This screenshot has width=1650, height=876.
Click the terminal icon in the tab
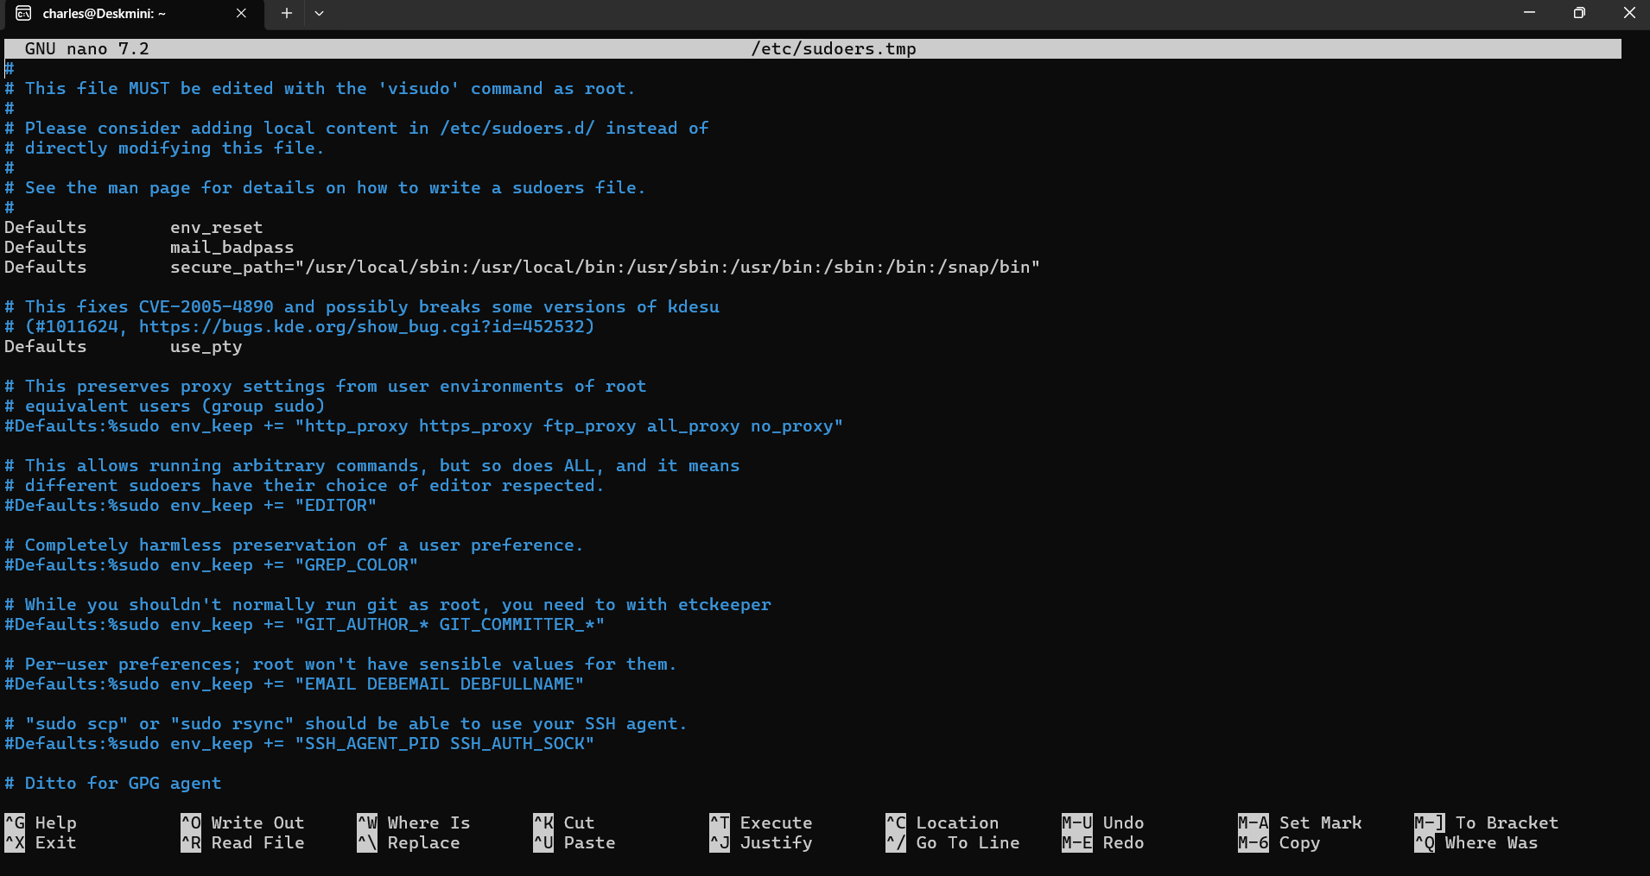pyautogui.click(x=23, y=13)
